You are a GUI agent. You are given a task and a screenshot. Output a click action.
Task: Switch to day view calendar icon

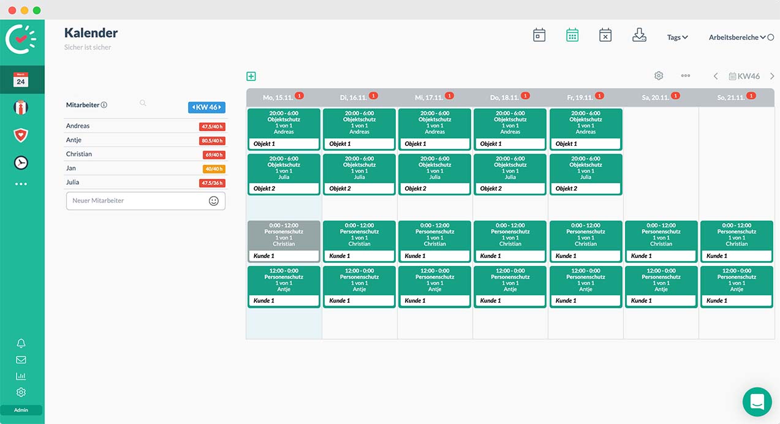pos(539,36)
